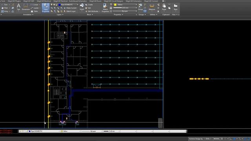Viewport: 251px width, 141px height.
Task: Click the door symbol in the floor plan
Action: tap(97, 86)
